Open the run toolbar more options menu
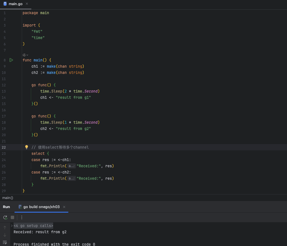Screen dimensions: 287x246 [x=21, y=217]
